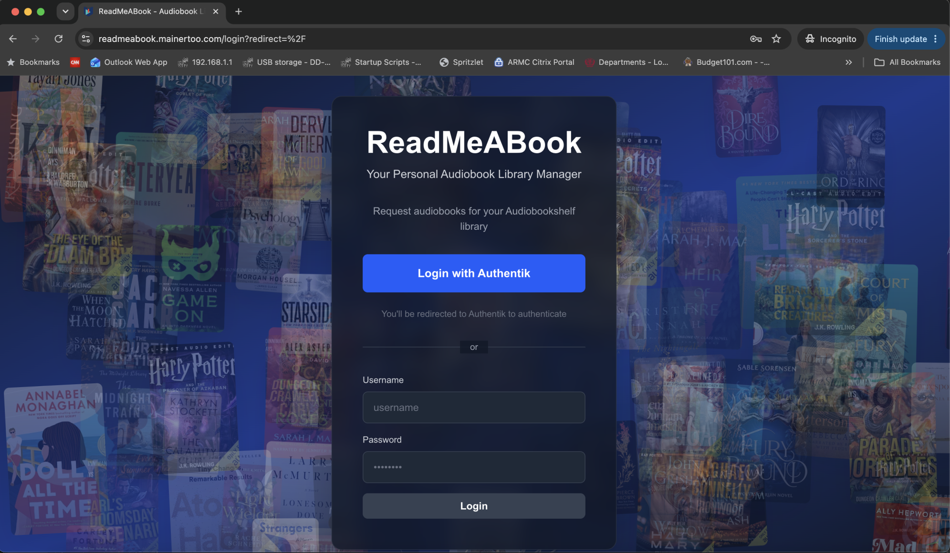Image resolution: width=950 pixels, height=553 pixels.
Task: Click the macOS yellow minimize window button
Action: click(x=28, y=11)
